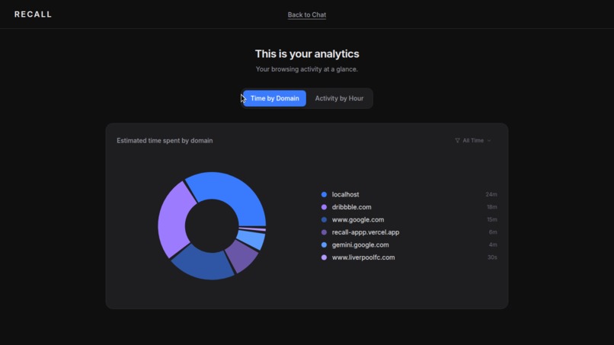Select the recall-appp.vercel.app legend label
Screen dimensions: 614x345
click(366, 232)
